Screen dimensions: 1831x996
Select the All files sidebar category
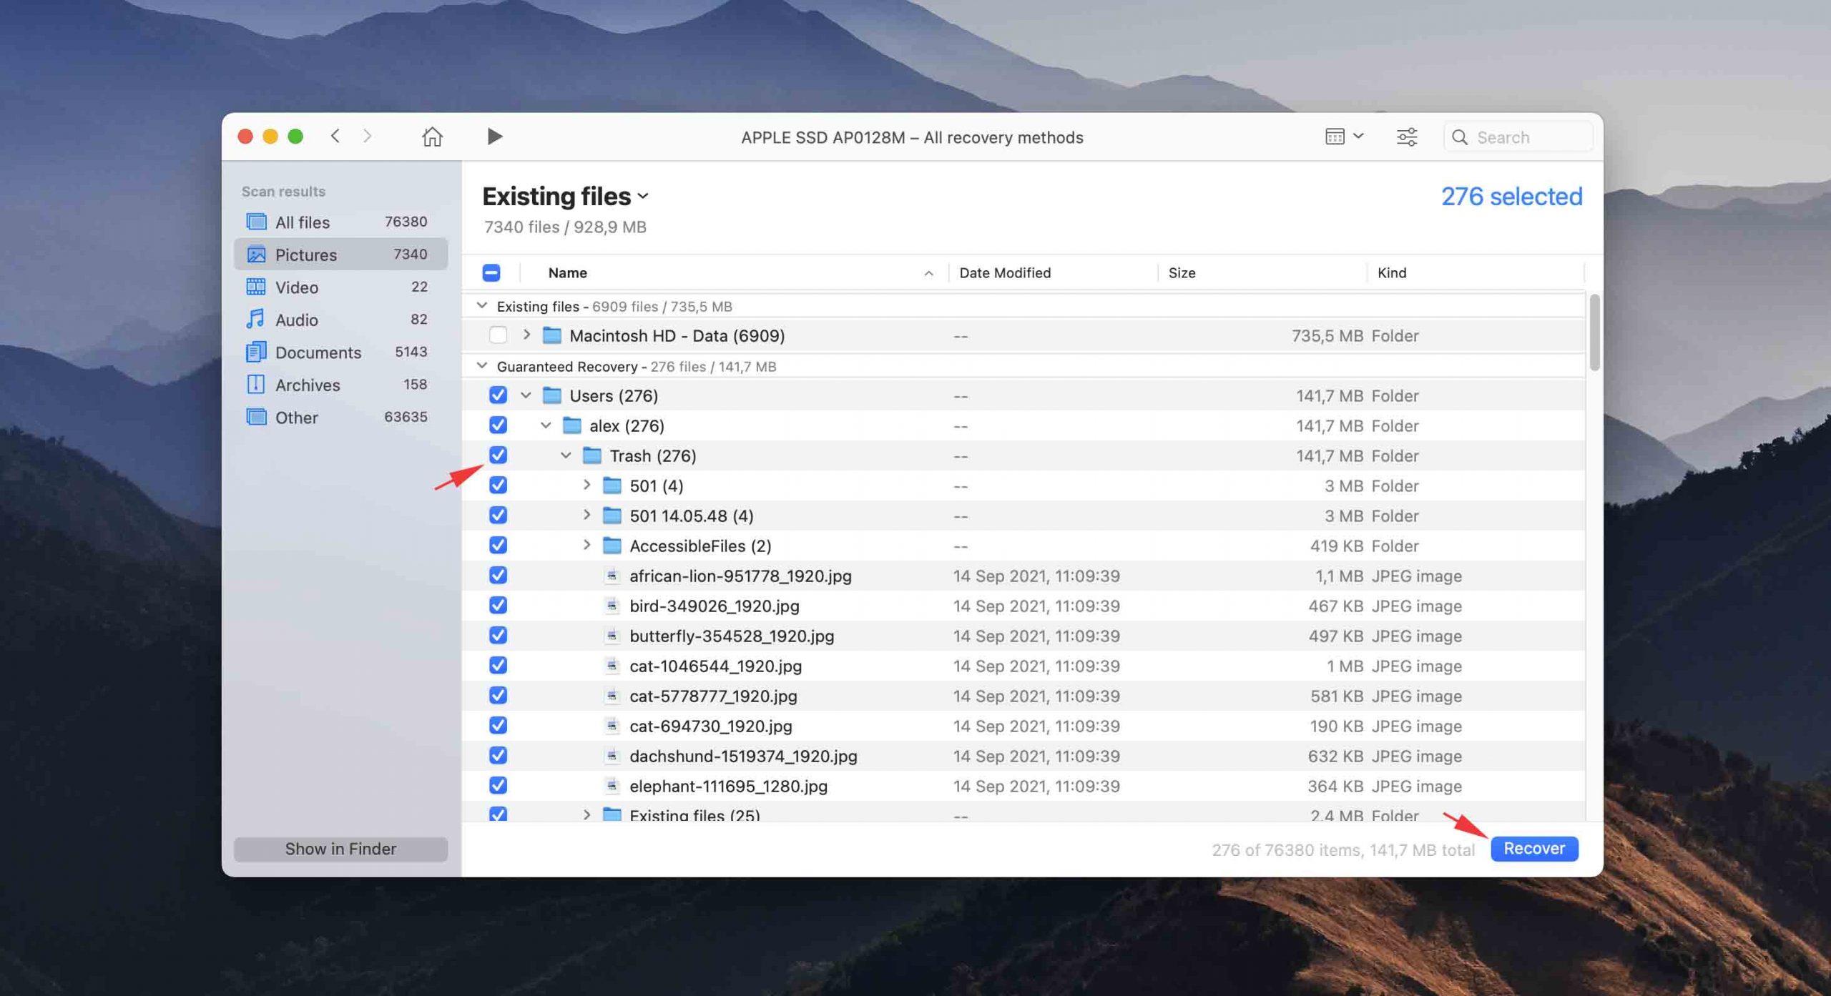pyautogui.click(x=302, y=221)
